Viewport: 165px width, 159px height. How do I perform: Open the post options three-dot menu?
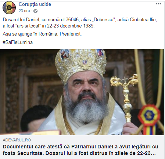[158, 4]
